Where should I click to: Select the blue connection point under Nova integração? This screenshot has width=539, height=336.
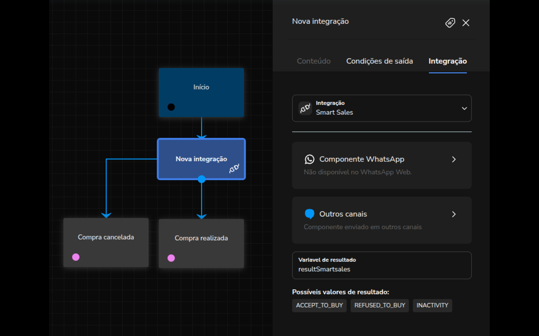point(201,179)
